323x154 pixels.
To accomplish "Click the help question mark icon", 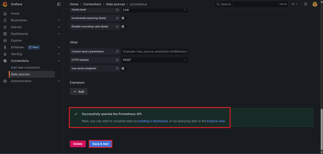I will tap(306, 4).
